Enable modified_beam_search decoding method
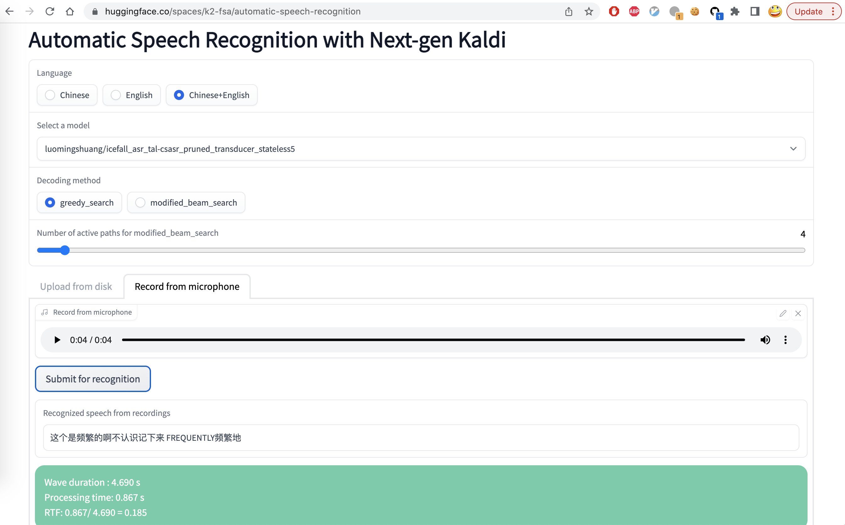Viewport: 845px width, 525px height. click(140, 203)
